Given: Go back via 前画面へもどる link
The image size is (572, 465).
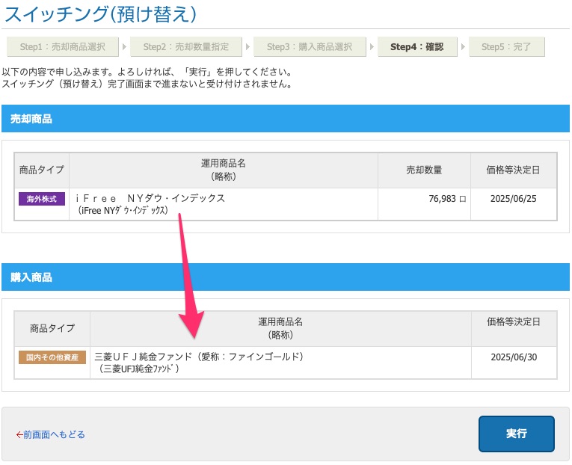Looking at the screenshot, I should (x=50, y=434).
